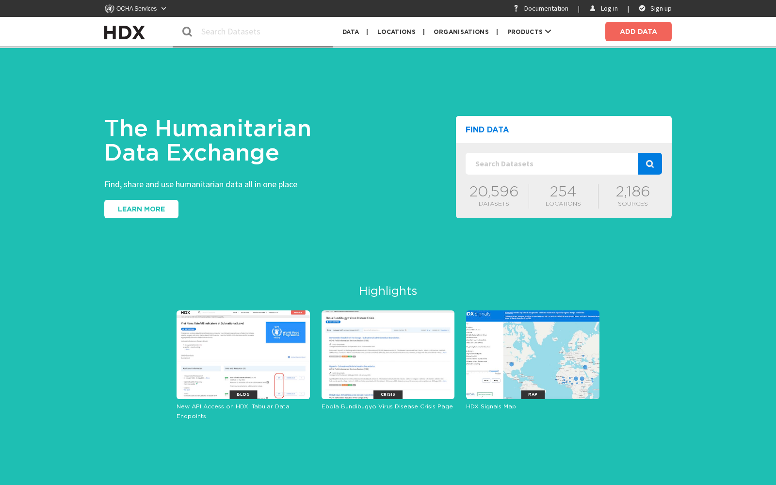Open the OCHA Services menu label
Screen dimensions: 776x485
pyautogui.click(x=136, y=9)
